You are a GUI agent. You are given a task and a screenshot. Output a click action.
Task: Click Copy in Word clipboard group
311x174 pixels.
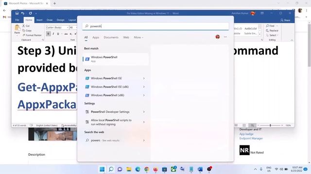click(27, 30)
